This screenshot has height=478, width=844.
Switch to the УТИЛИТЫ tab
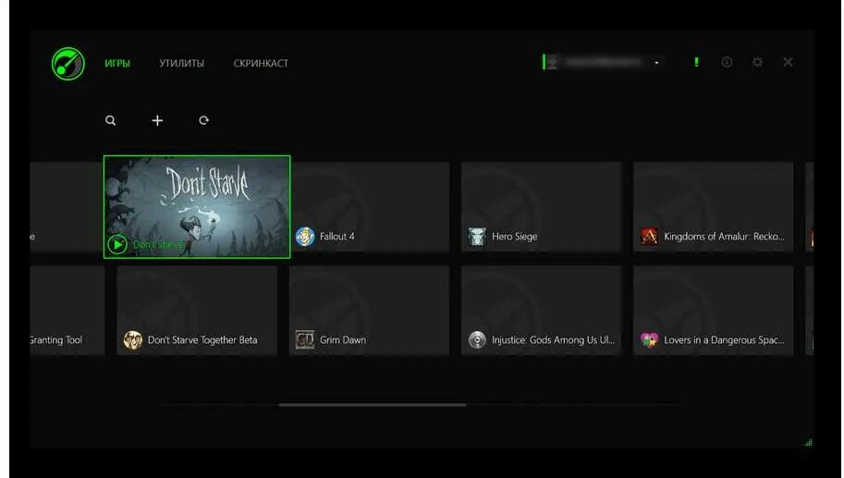point(182,63)
